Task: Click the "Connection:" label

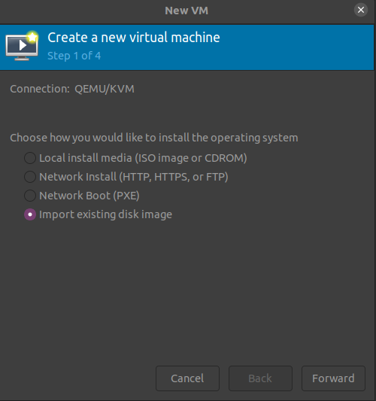Action: (x=40, y=89)
